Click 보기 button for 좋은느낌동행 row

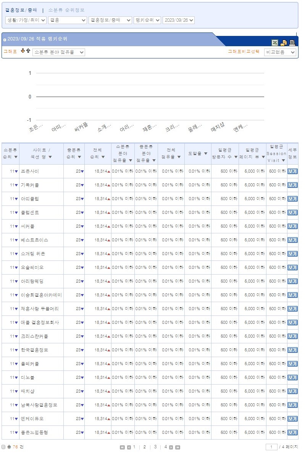coord(292,433)
